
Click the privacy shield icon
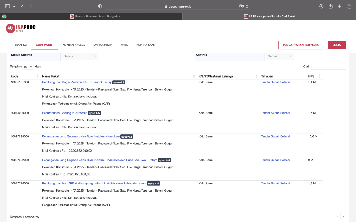click(x=100, y=6)
